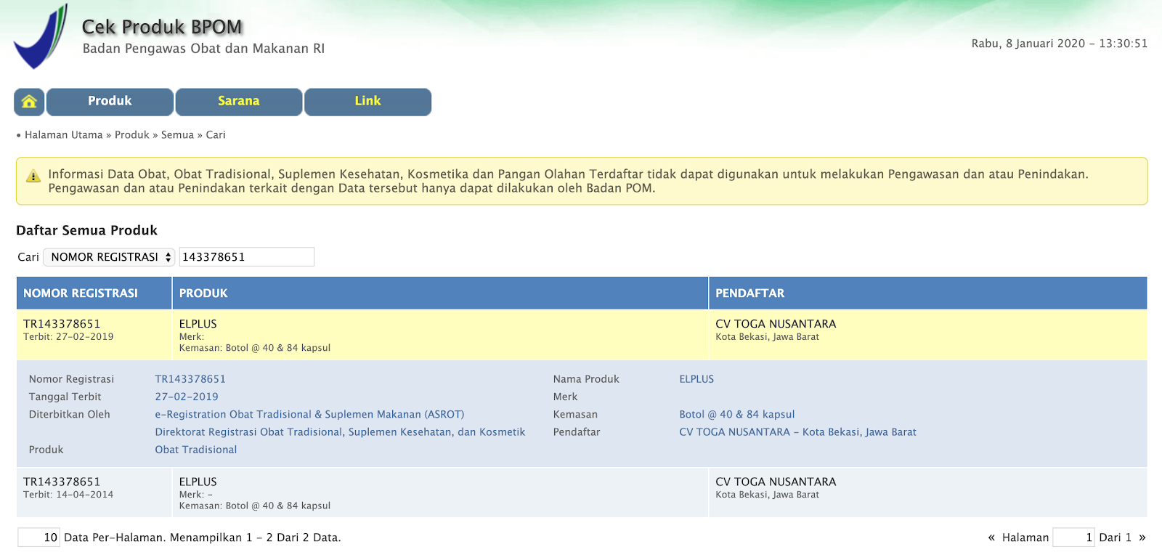The width and height of the screenshot is (1162, 560).
Task: Open the Produk breadcrumb link
Action: click(x=132, y=135)
